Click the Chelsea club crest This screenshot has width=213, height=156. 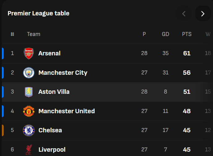click(x=29, y=130)
